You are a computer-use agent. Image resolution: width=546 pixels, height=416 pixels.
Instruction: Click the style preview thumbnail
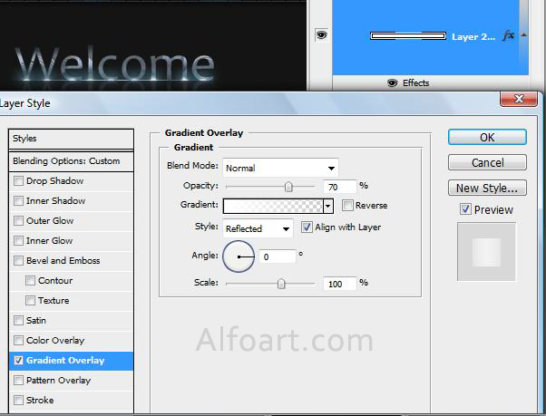tap(486, 252)
